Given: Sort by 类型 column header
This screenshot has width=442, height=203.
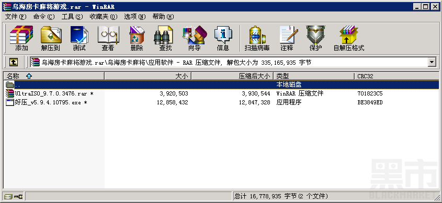Looking at the screenshot, I should [314, 76].
